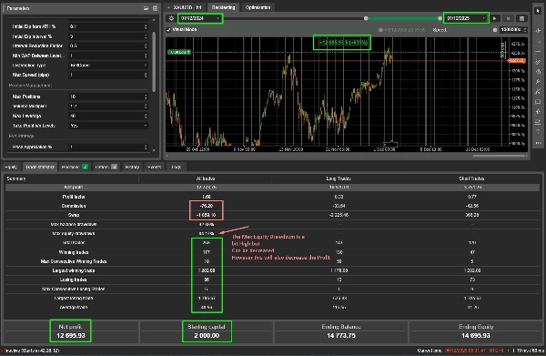This screenshot has width=546, height=356.
Task: Click stepper arrows for Max Leverage
Action: (x=146, y=116)
